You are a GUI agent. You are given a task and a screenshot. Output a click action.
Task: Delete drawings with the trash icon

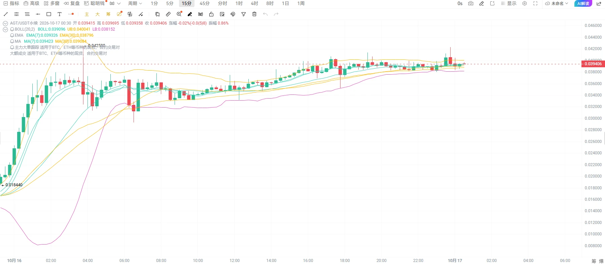pos(254,14)
